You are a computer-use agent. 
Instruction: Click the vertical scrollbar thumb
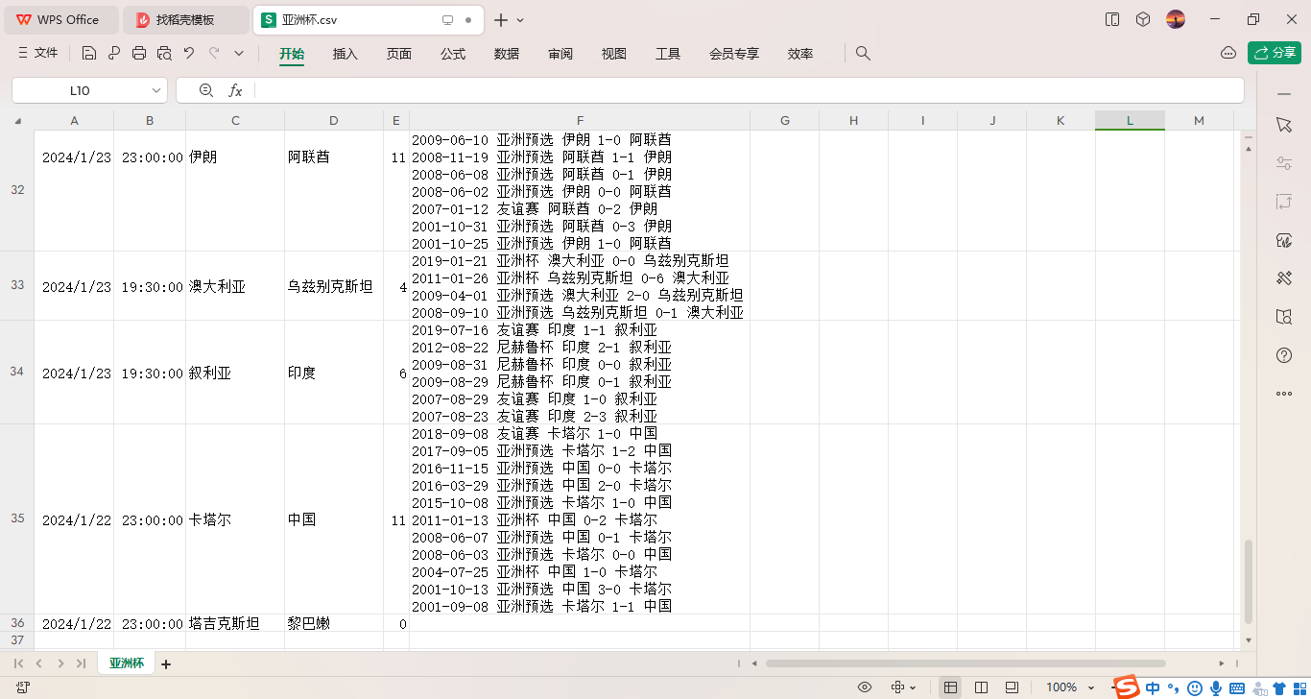pyautogui.click(x=1249, y=581)
